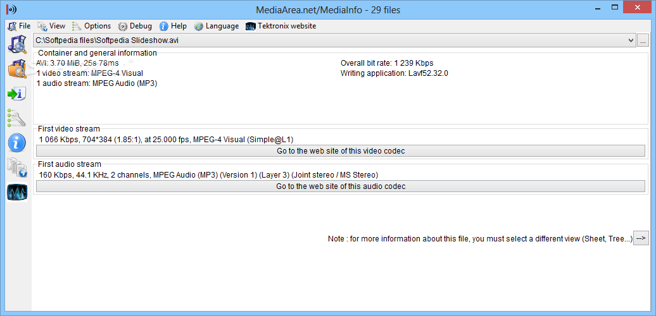Click the browse '...' button beside file path
This screenshot has width=656, height=316.
pyautogui.click(x=643, y=41)
